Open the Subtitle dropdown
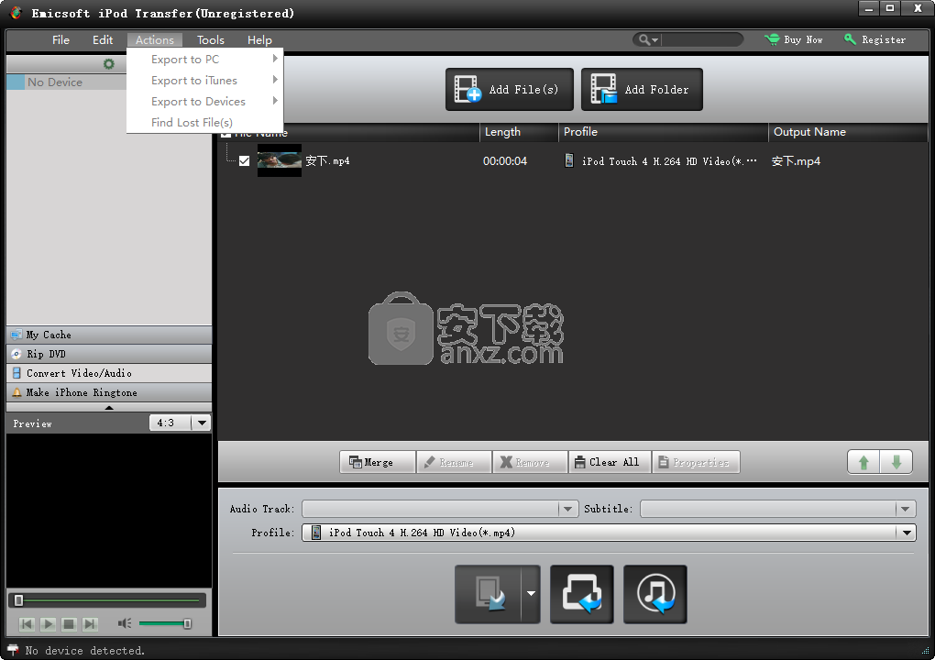This screenshot has height=660, width=935. coord(905,509)
